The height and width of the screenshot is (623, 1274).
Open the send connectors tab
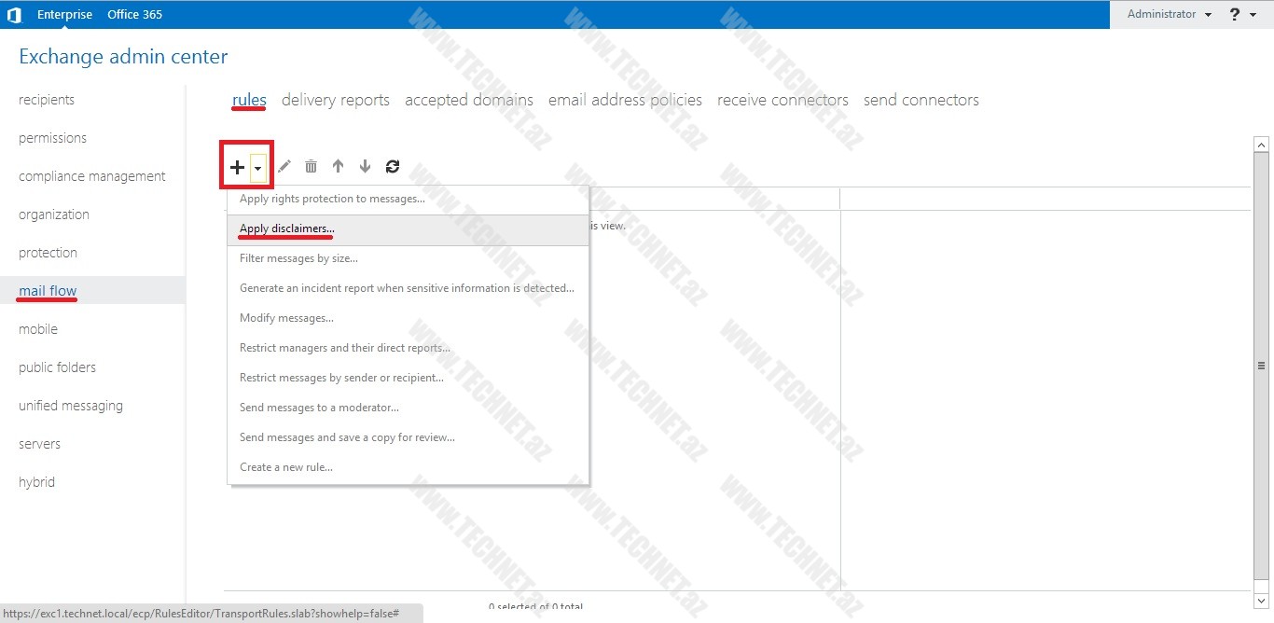coord(921,100)
